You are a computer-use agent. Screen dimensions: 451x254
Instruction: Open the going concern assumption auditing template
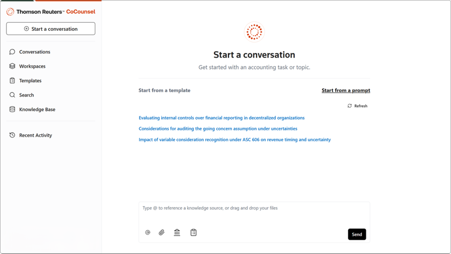click(218, 129)
